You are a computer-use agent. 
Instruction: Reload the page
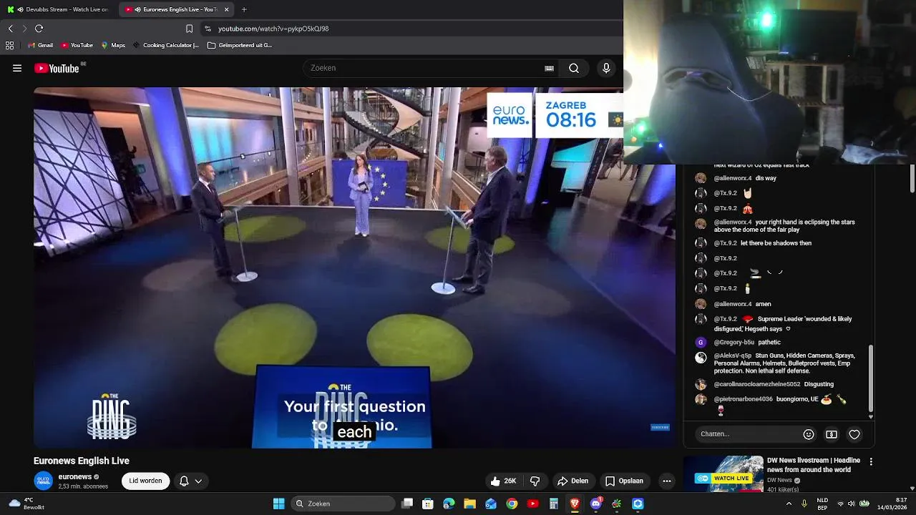pyautogui.click(x=39, y=29)
